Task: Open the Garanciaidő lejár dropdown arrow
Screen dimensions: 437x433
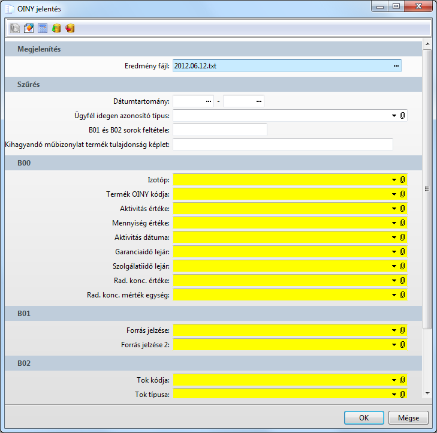Action: pyautogui.click(x=394, y=251)
